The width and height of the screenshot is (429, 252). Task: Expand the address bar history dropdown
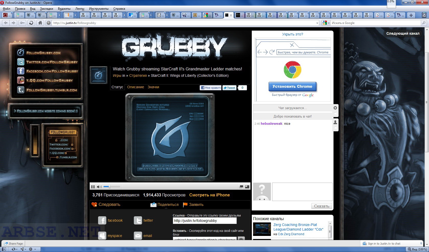(x=317, y=23)
